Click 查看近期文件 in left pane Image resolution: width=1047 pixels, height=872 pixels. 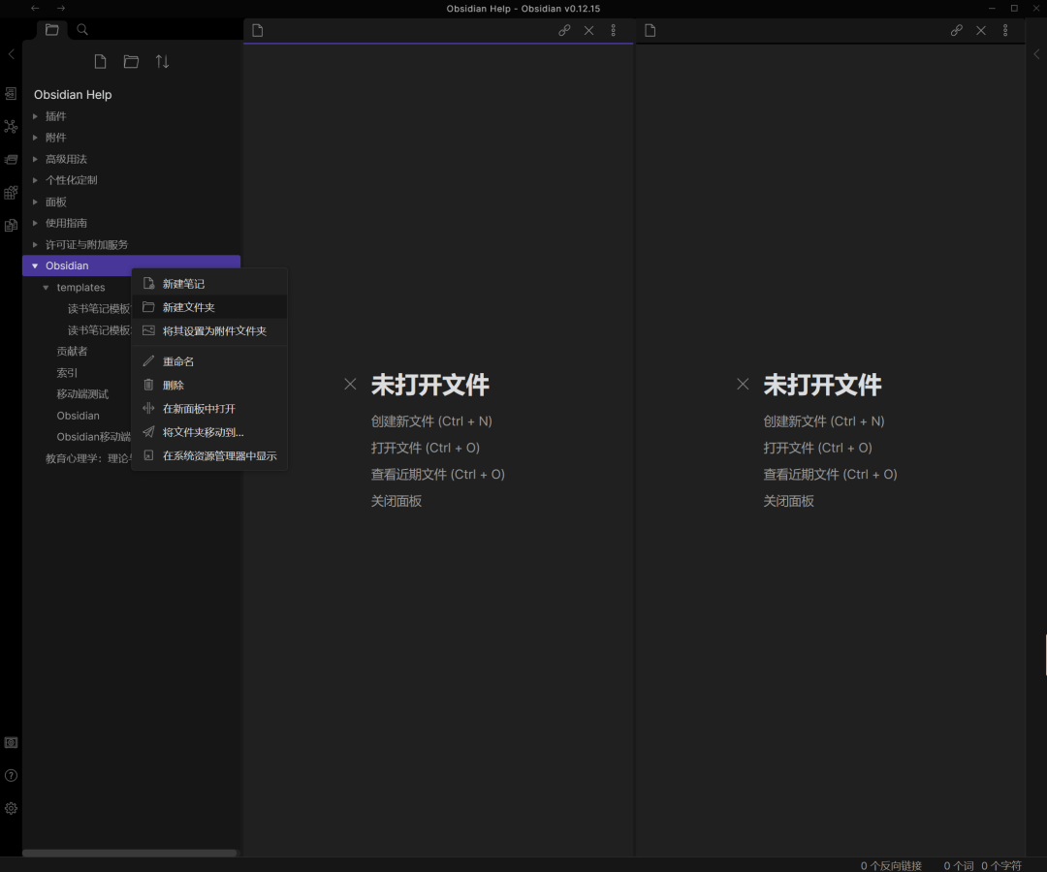437,475
